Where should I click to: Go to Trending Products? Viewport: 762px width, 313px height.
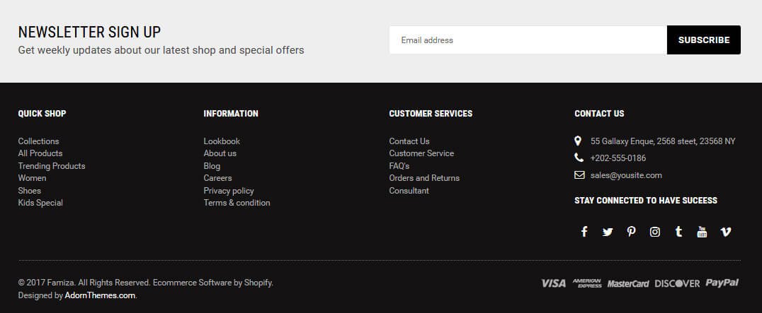coord(52,166)
